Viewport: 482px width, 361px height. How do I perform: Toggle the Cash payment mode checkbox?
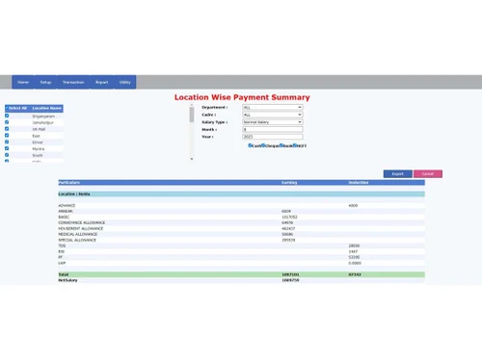tap(250, 145)
